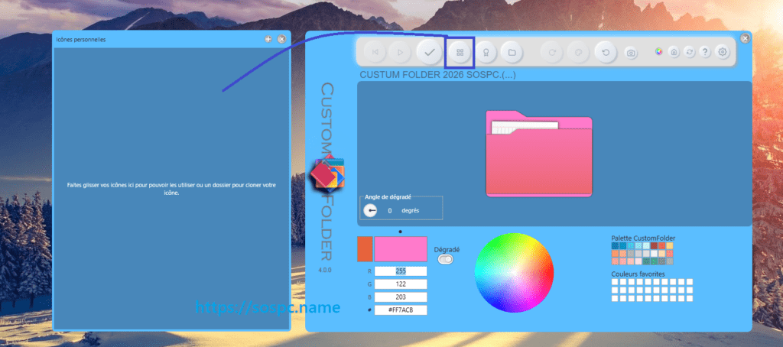Toggle the Dégradé switch
783x347 pixels.
pyautogui.click(x=446, y=259)
